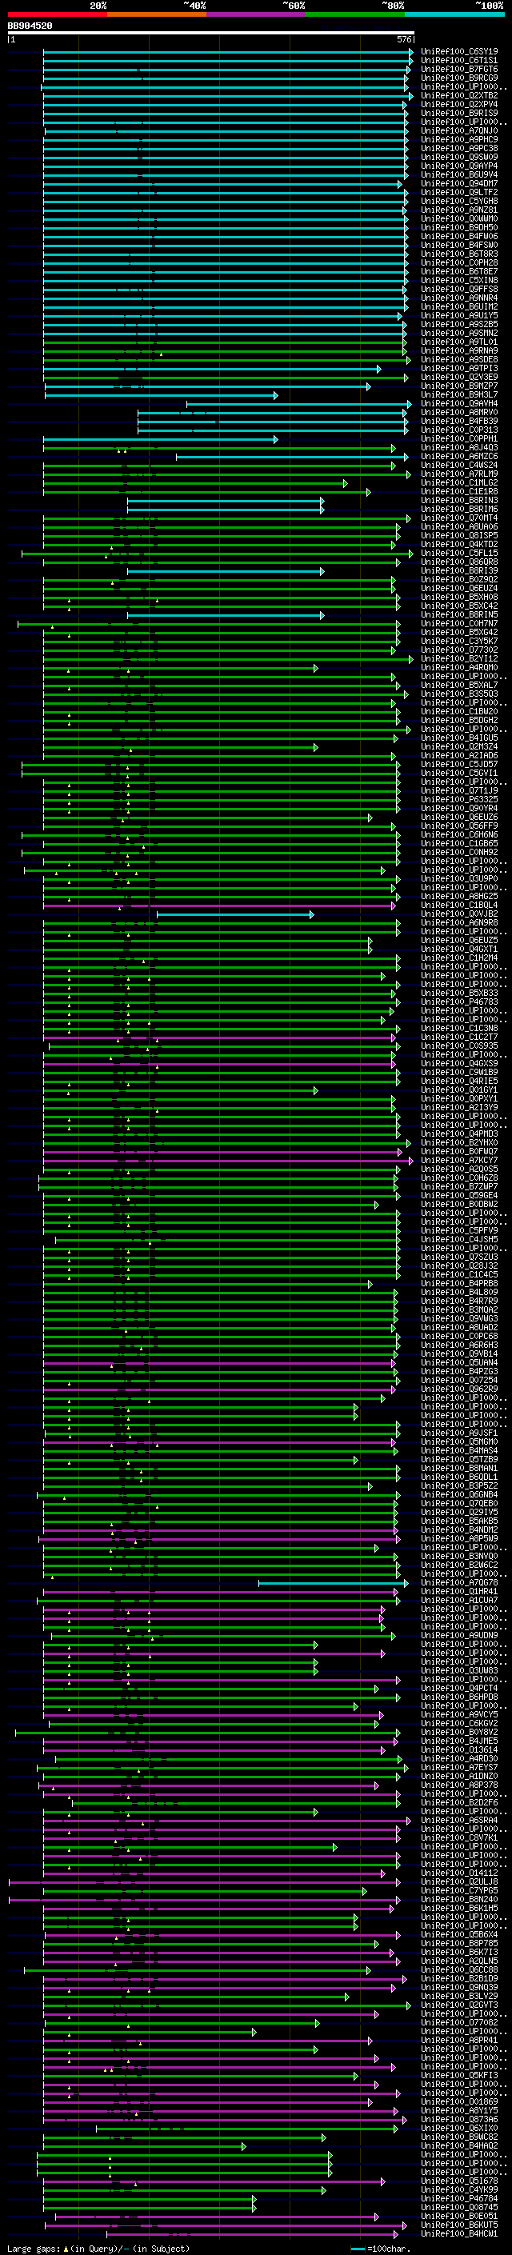Select hit UniRef100_Q70MT4
This screenshot has height=2255, width=512.
(459, 518)
